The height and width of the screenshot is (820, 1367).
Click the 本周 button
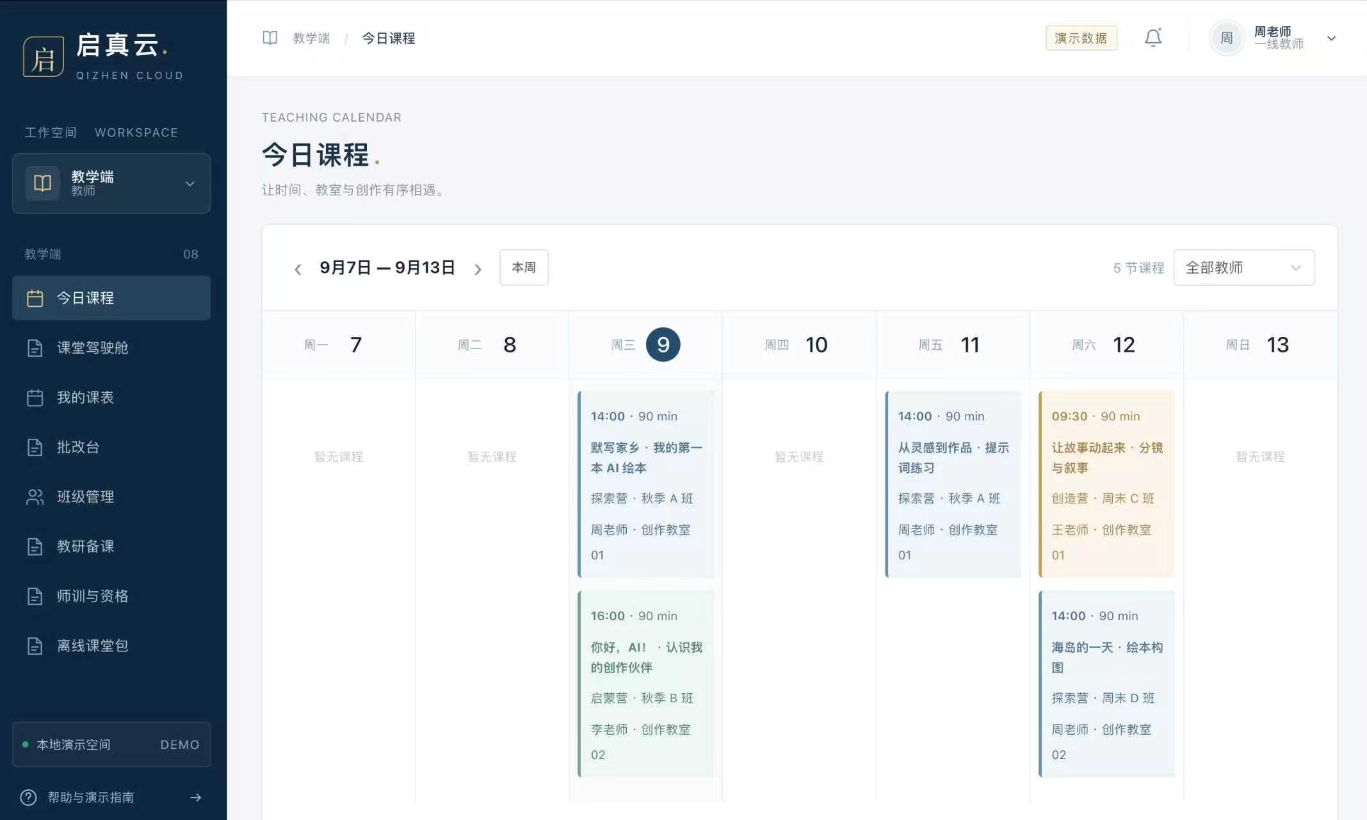coord(524,267)
